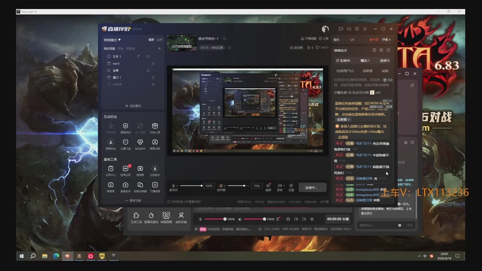Click the 分享 share link
Screen dimensions: 482x271
tap(324, 39)
